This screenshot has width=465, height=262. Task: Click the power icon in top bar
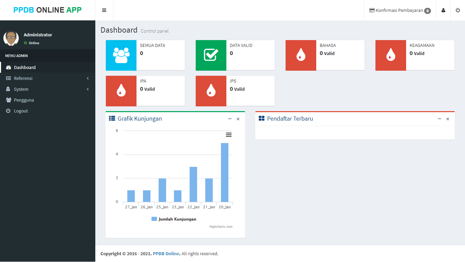458,10
